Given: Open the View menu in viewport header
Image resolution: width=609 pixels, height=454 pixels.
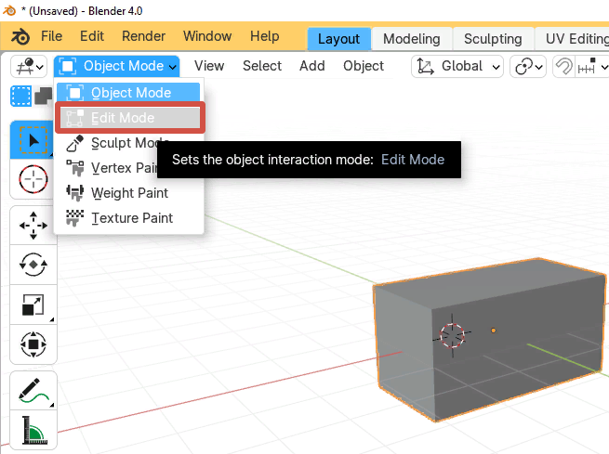Looking at the screenshot, I should click(x=209, y=66).
